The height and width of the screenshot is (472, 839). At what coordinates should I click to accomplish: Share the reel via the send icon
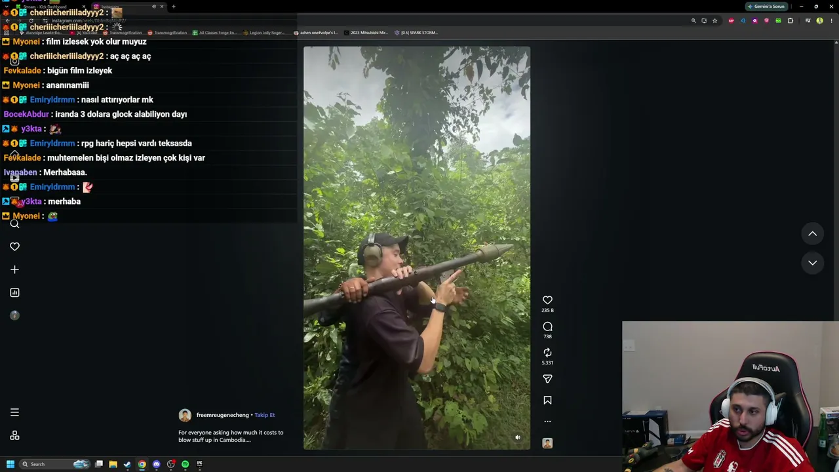click(547, 379)
